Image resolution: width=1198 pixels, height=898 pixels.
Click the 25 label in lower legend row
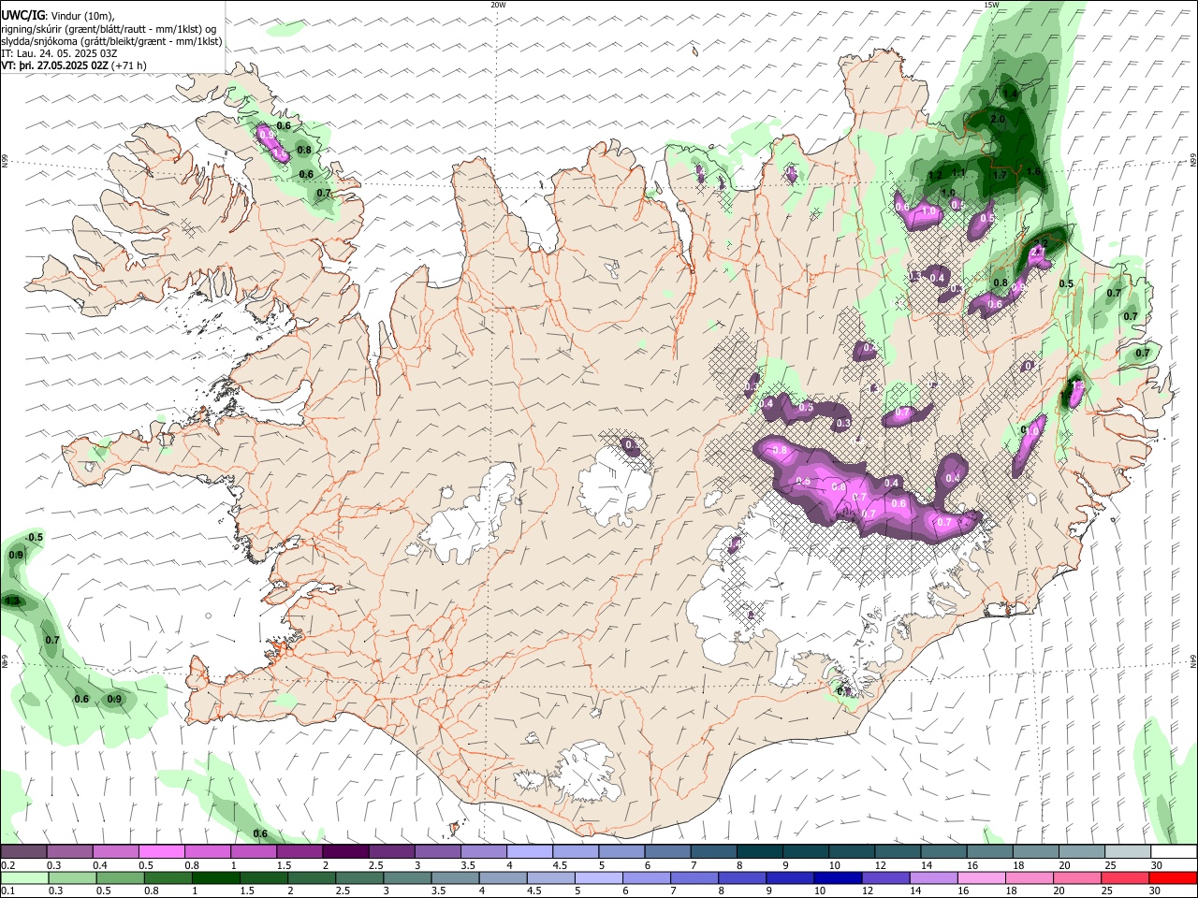point(1109,891)
